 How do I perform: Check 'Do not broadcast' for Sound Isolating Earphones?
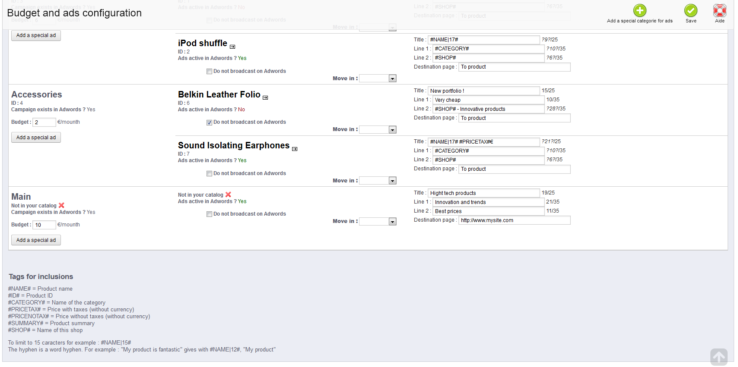(x=209, y=174)
